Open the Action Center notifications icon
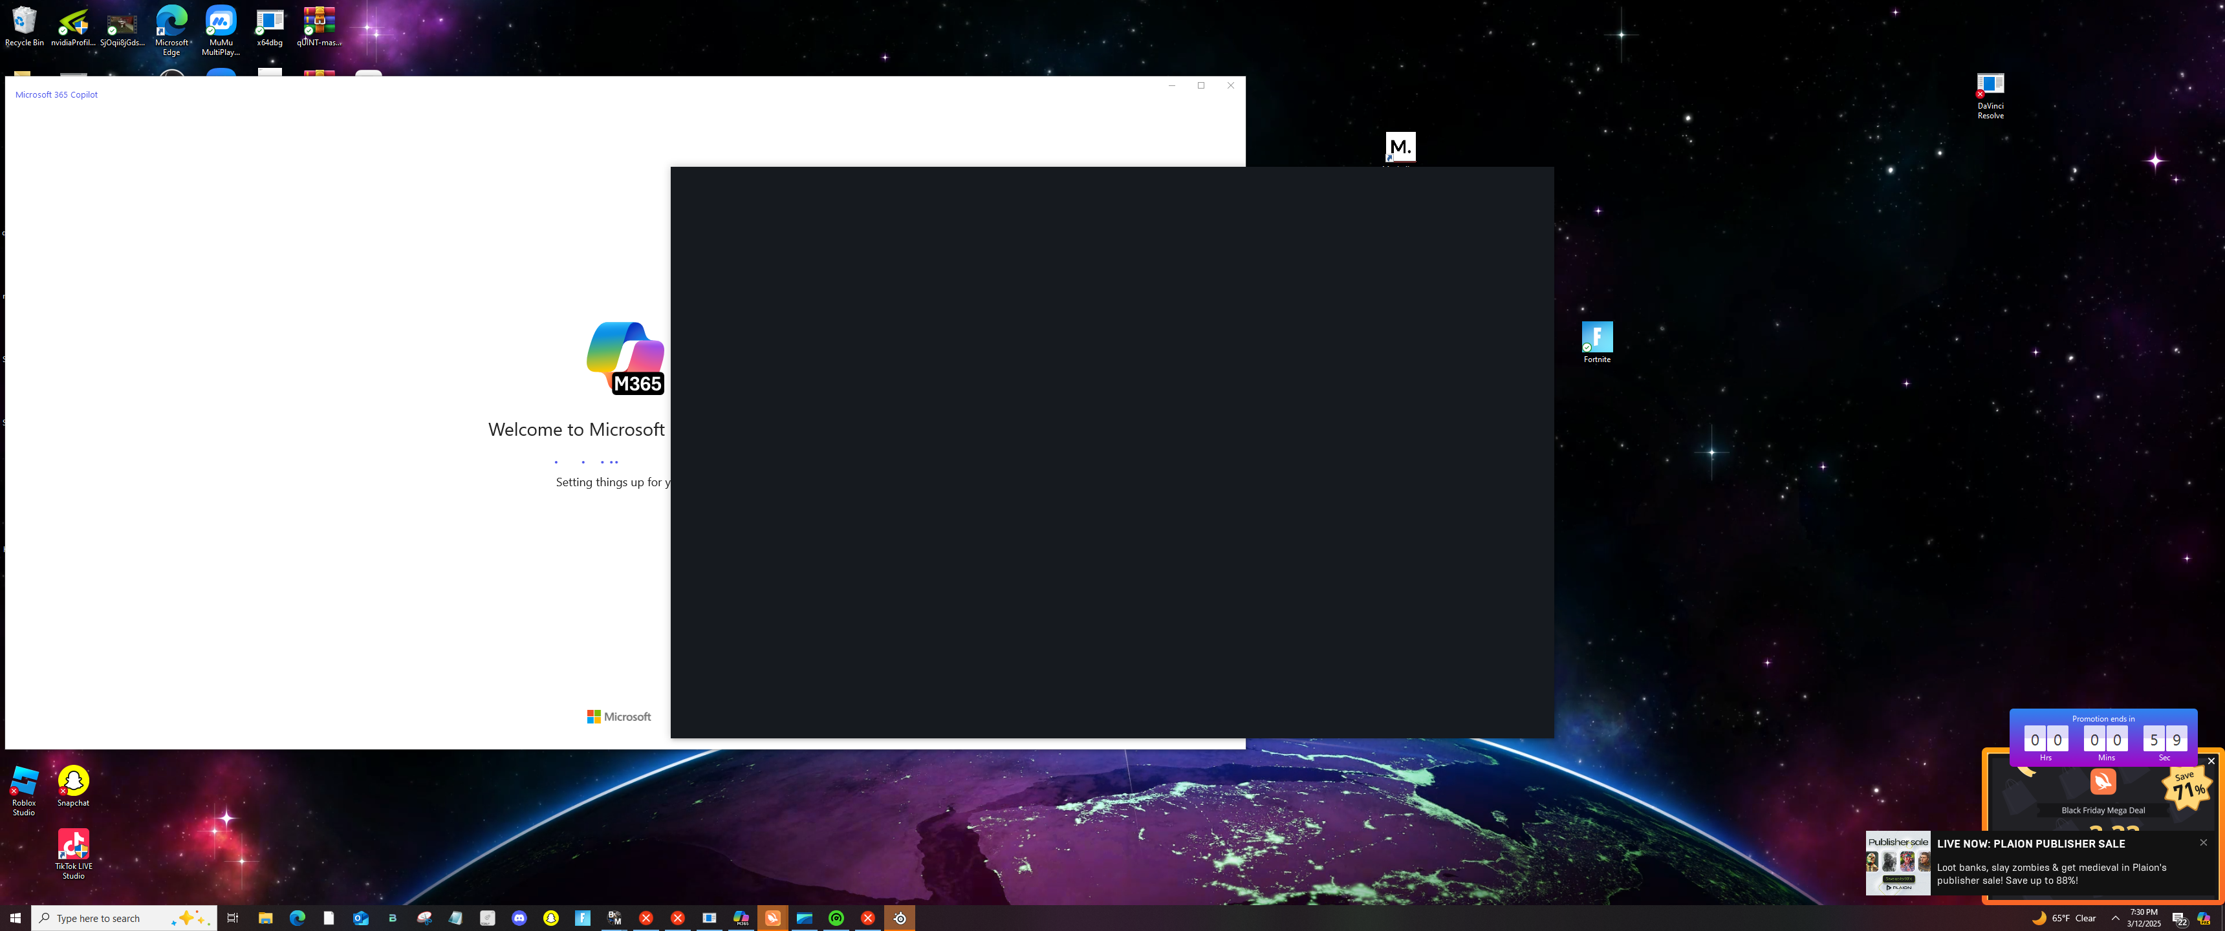This screenshot has width=2225, height=931. pos(2179,918)
